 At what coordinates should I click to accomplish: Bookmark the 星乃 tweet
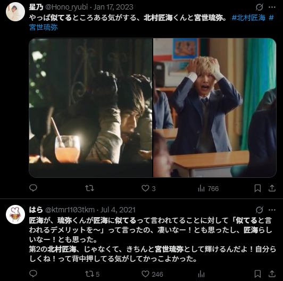click(x=257, y=188)
